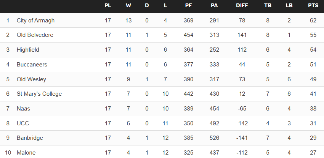Select the Banbridge team name
The width and height of the screenshot is (324, 158).
click(x=30, y=138)
